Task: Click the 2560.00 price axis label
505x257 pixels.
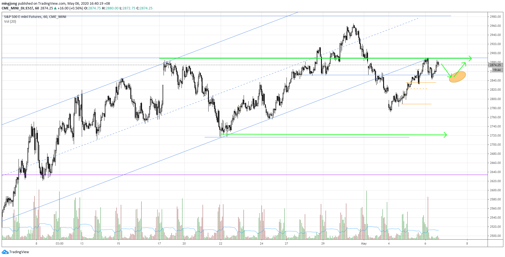Action: coord(495,208)
